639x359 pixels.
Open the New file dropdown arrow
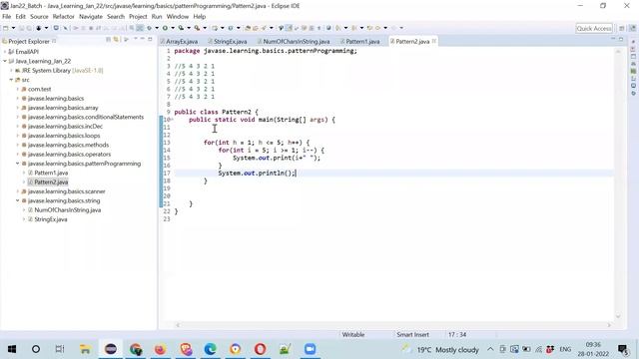13,28
